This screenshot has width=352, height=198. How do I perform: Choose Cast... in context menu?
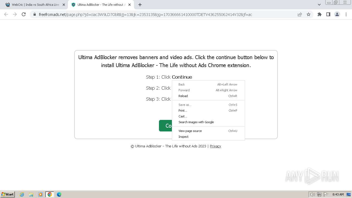click(208, 116)
